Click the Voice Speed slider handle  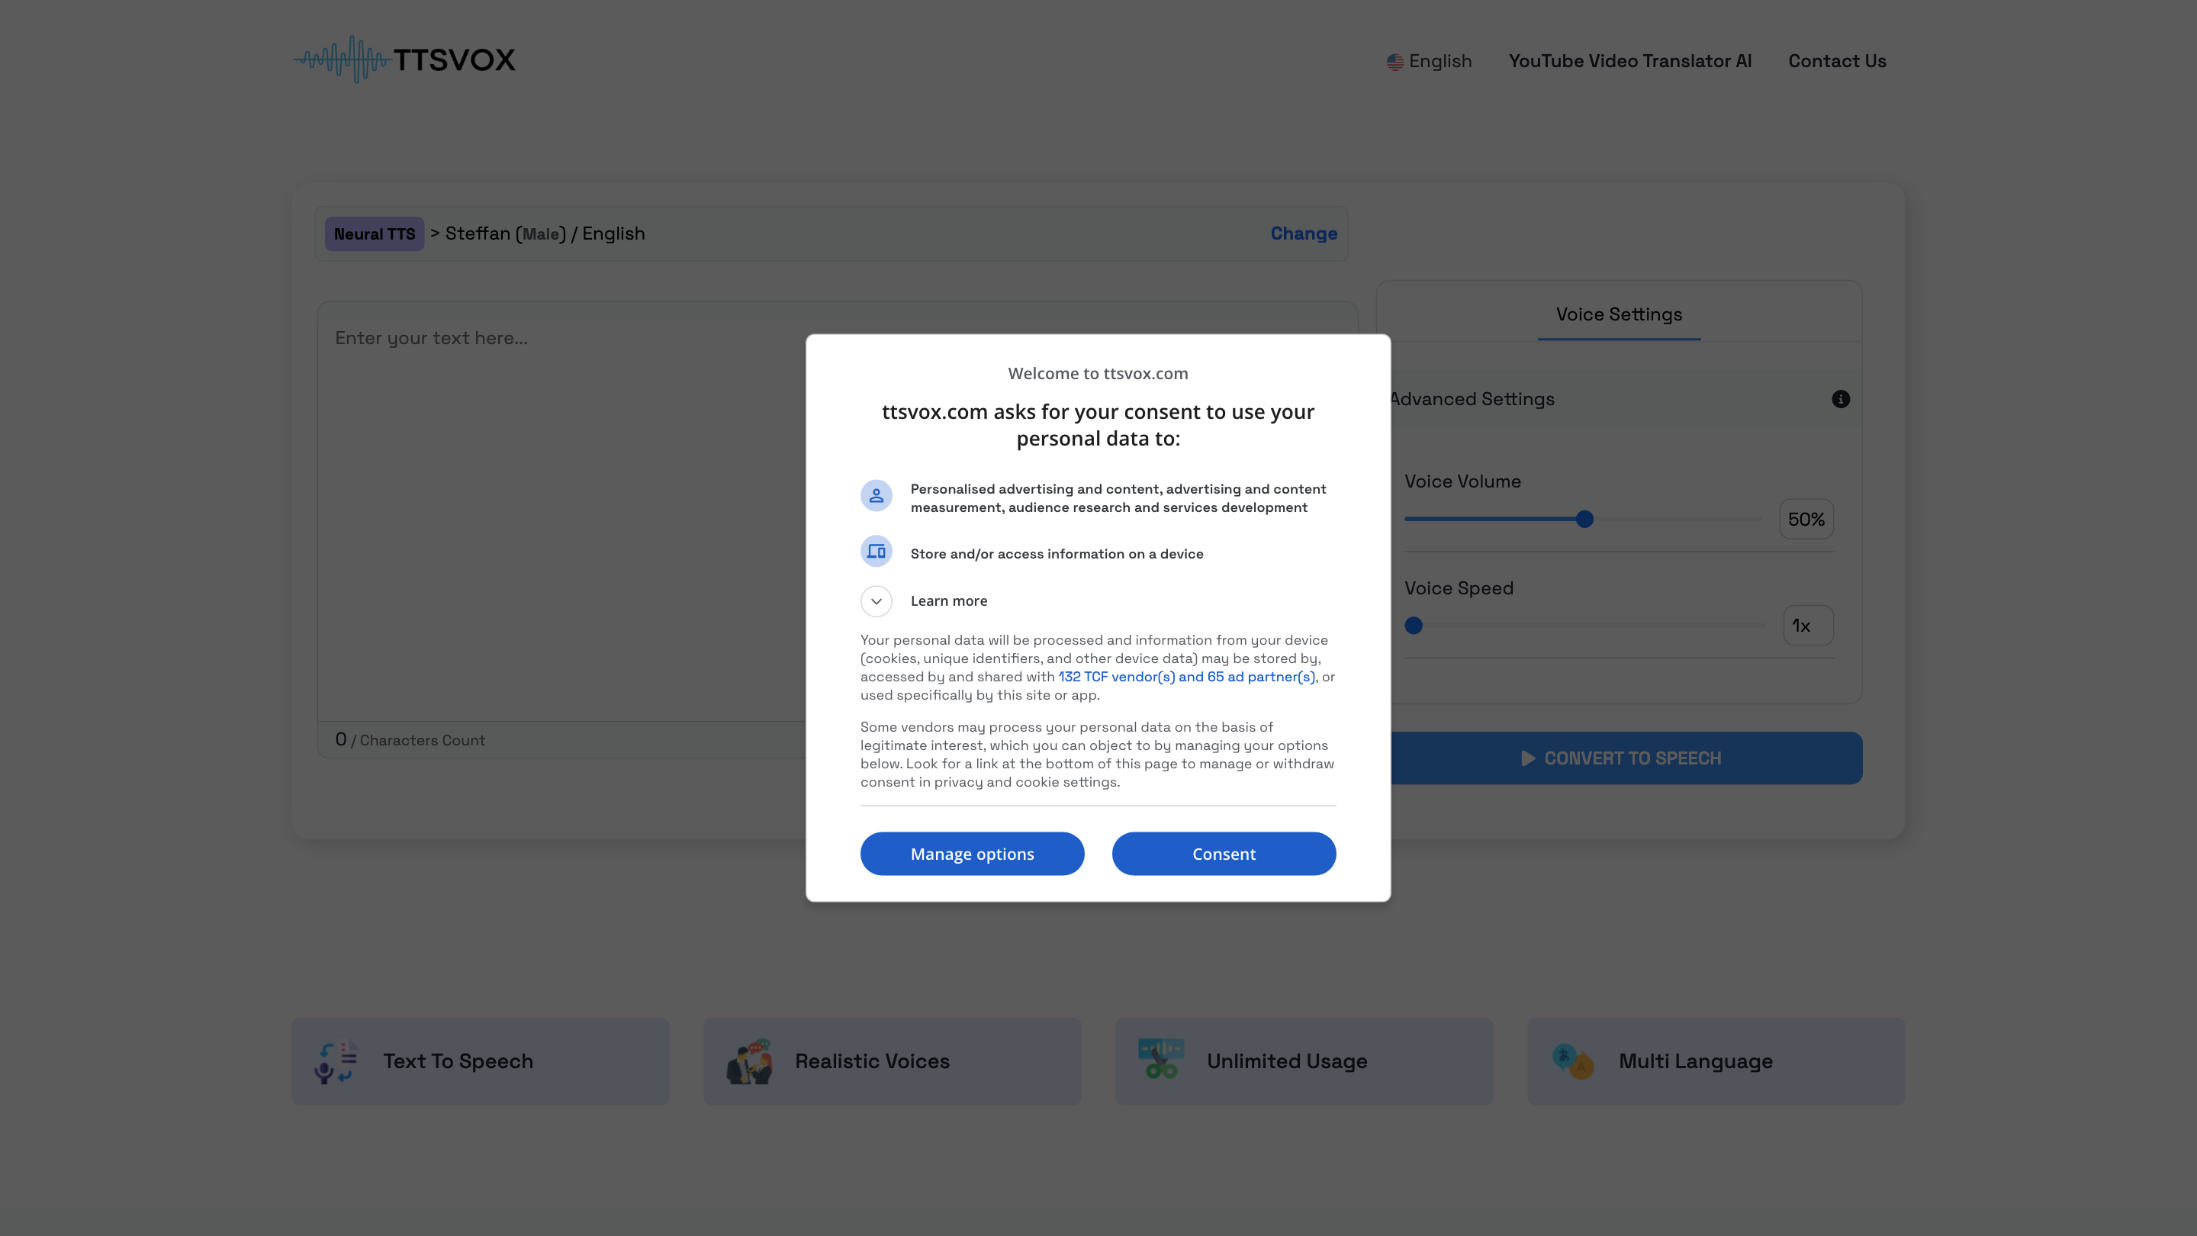(1414, 626)
